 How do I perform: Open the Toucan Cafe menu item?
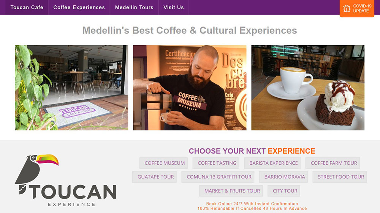pos(27,7)
